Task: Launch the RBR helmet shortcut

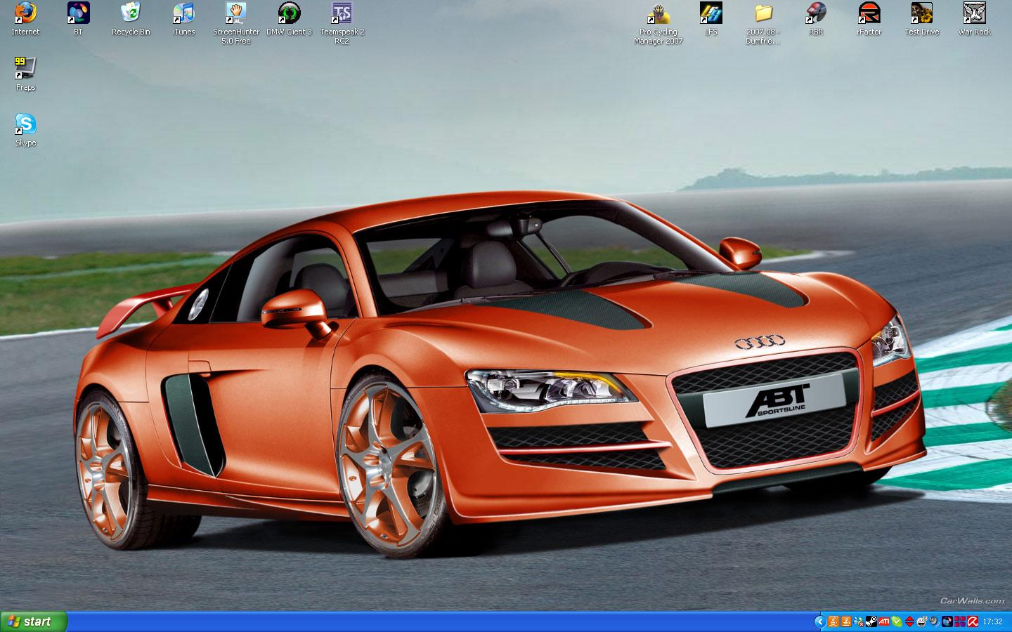Action: coord(816,19)
